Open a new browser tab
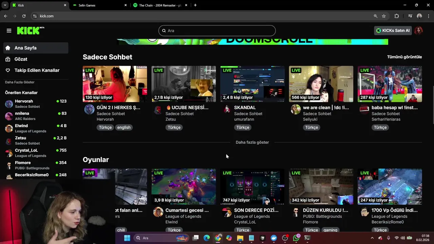Screen dimensions: 434x244 [x=195, y=5]
